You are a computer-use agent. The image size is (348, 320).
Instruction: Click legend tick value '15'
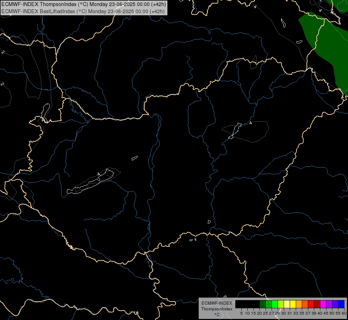pos(253,313)
